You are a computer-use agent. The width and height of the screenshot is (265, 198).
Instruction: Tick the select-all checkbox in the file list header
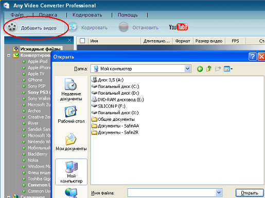pos(82,41)
